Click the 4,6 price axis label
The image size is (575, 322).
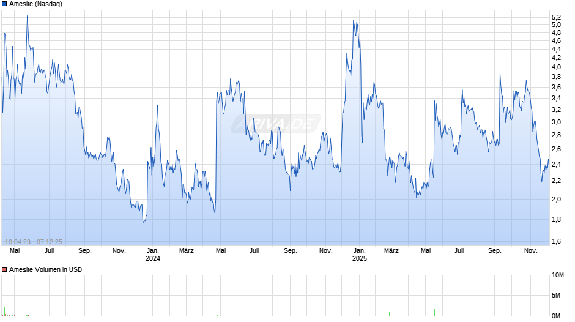tap(556, 41)
